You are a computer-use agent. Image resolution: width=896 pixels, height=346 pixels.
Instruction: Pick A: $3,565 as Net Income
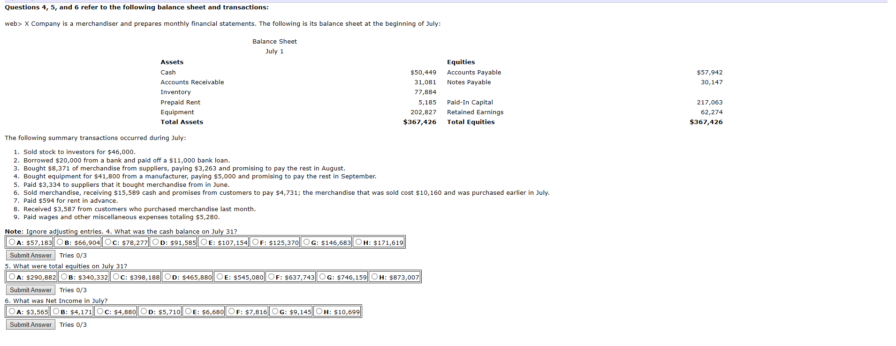(x=12, y=311)
